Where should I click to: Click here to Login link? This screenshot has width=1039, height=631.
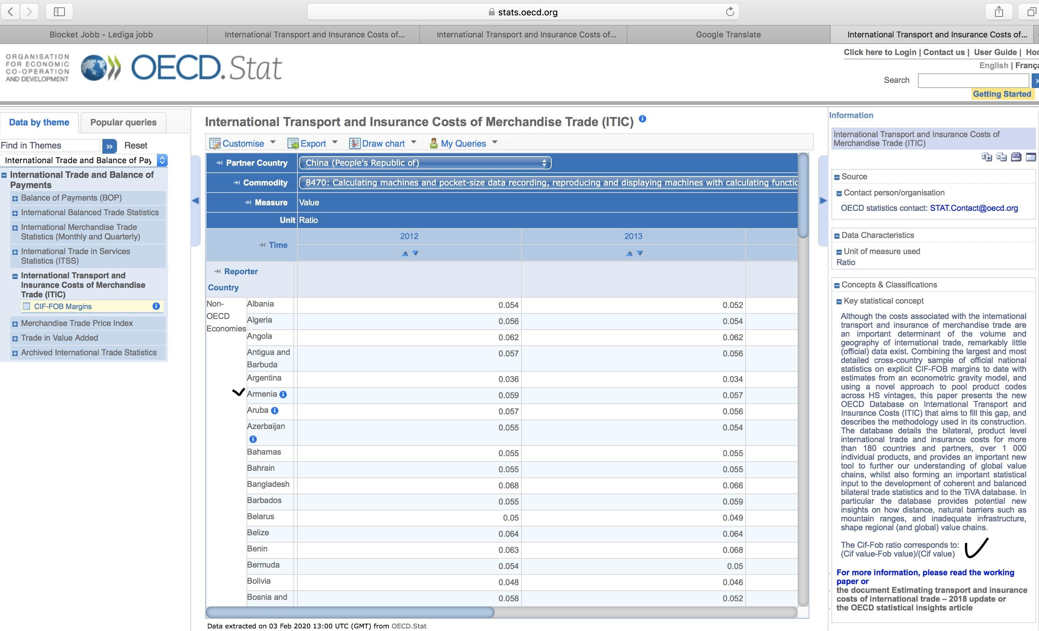pyautogui.click(x=880, y=52)
